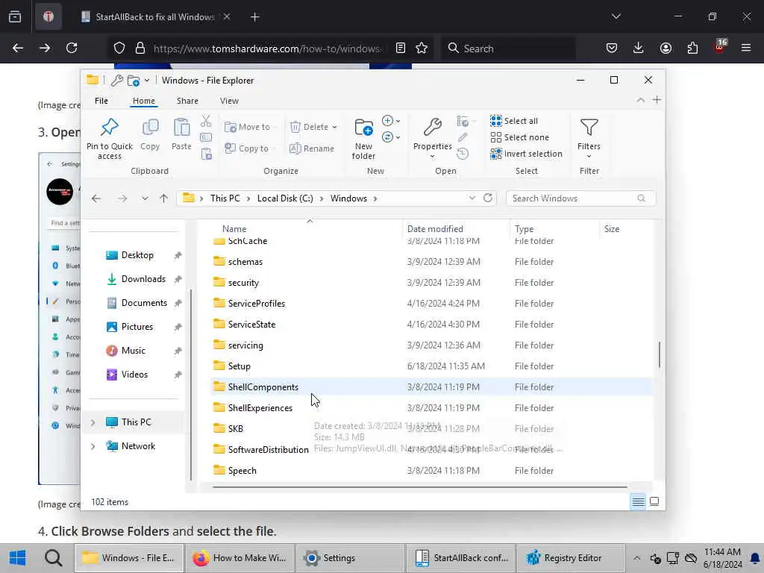
Task: Switch to the Share ribbon tab
Action: (187, 101)
